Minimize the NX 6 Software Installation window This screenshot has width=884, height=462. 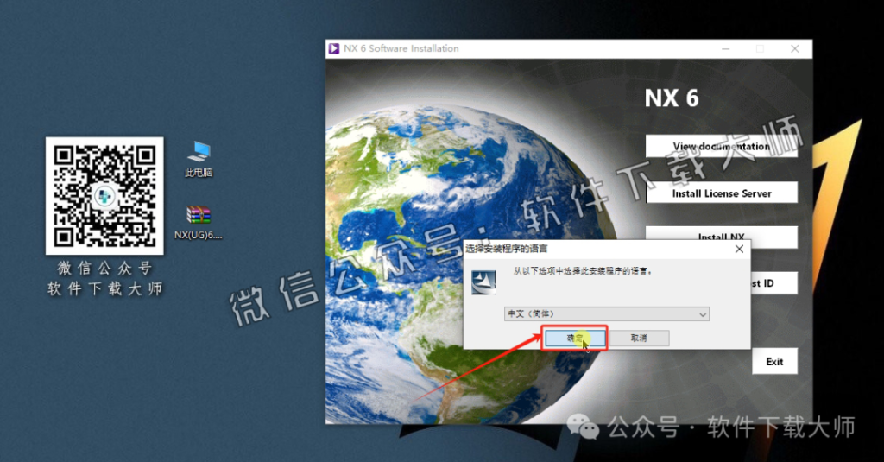click(x=725, y=49)
